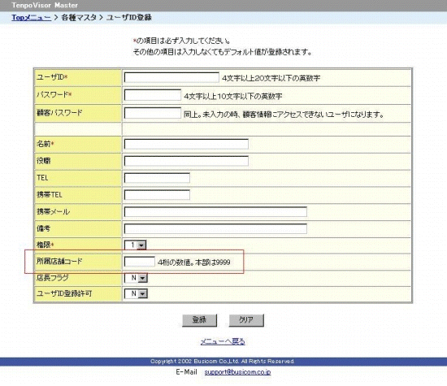Select the 名前 text field
The height and width of the screenshot is (386, 447).
click(x=186, y=144)
